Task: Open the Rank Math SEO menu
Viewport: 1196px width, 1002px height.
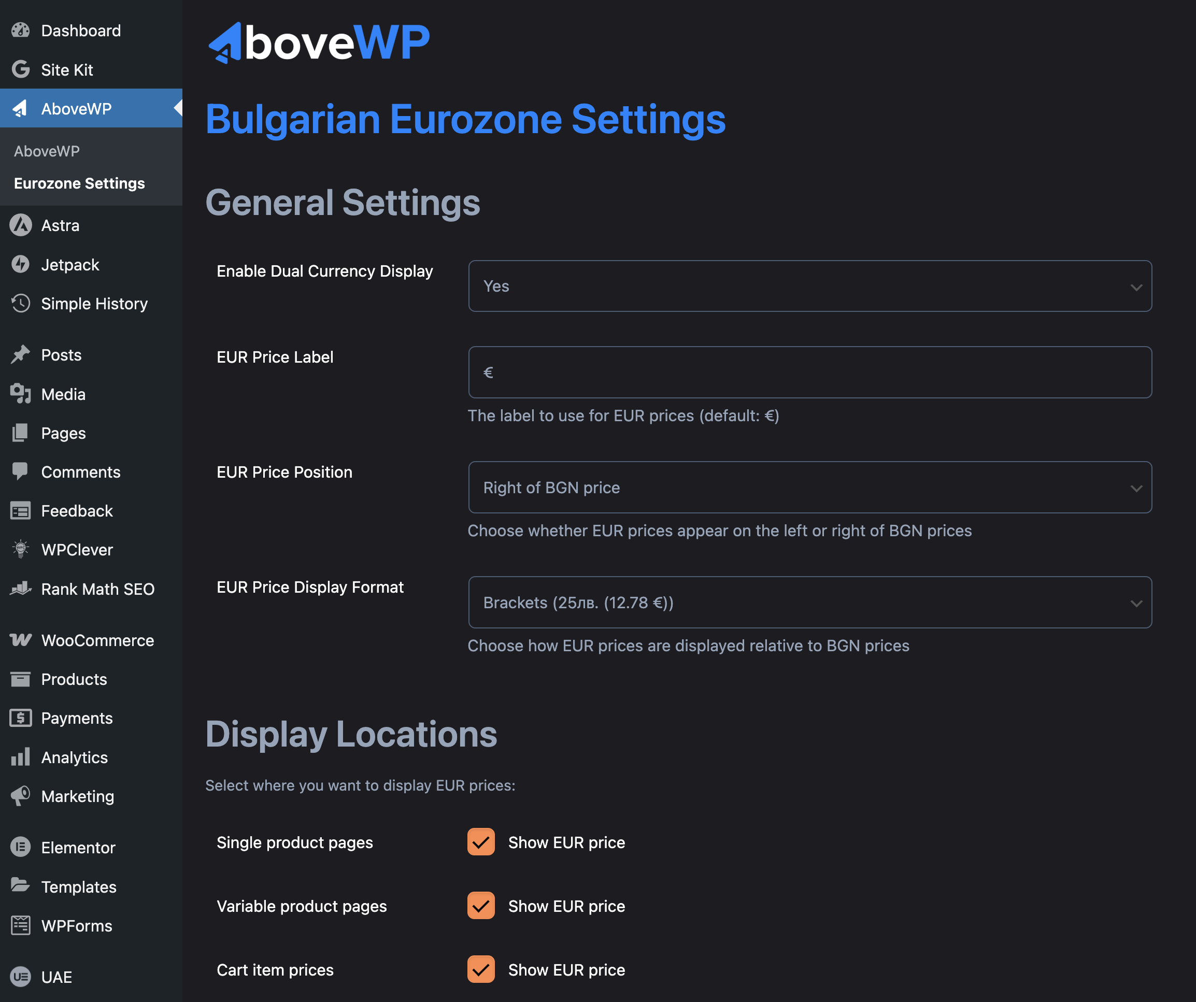Action: point(91,589)
